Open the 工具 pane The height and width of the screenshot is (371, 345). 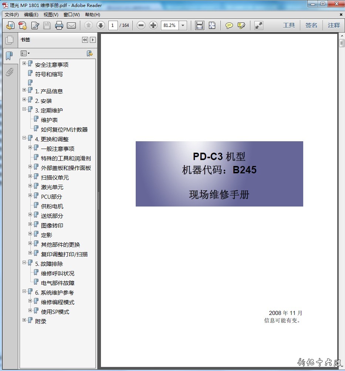(x=289, y=25)
